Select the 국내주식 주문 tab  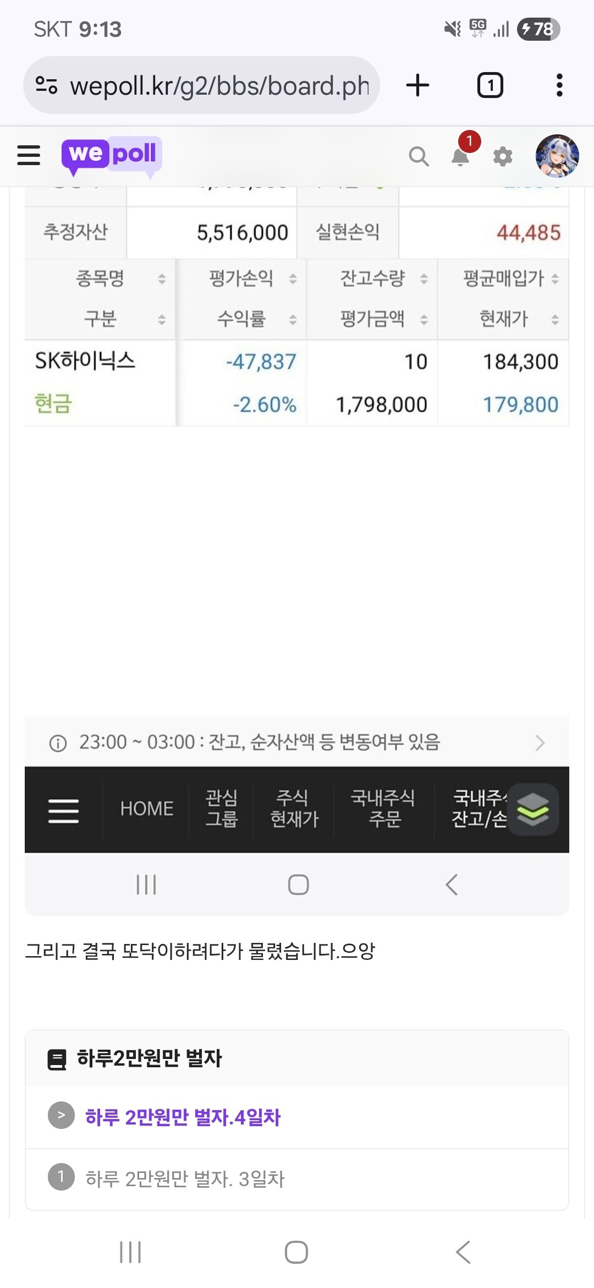tap(383, 809)
